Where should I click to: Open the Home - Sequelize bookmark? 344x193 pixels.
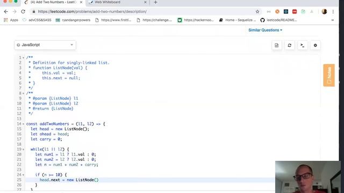[x=238, y=20]
